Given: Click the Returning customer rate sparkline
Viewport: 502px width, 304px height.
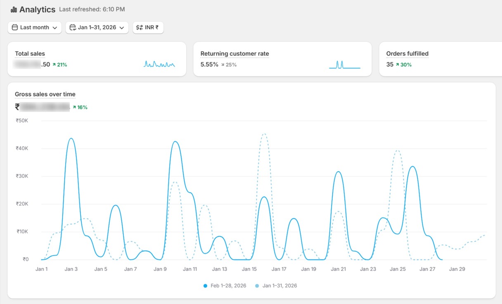Looking at the screenshot, I should 344,64.
